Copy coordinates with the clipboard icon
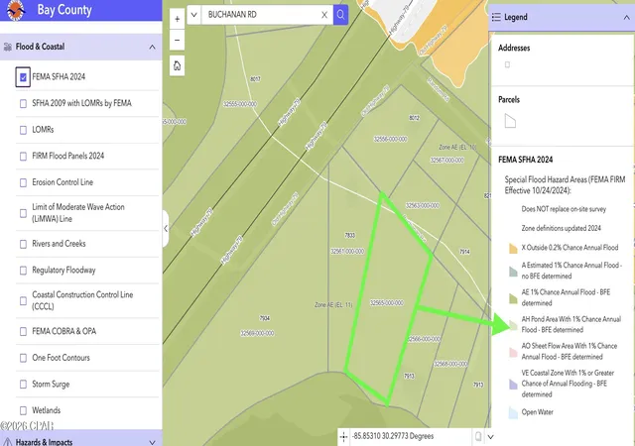The image size is (635, 446). (478, 437)
